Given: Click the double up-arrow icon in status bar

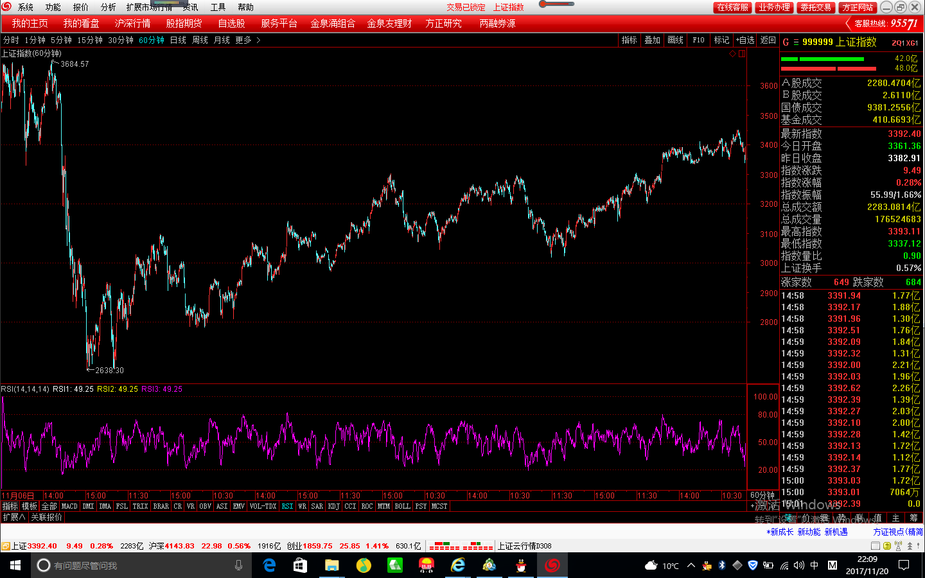Looking at the screenshot, I should [x=910, y=546].
